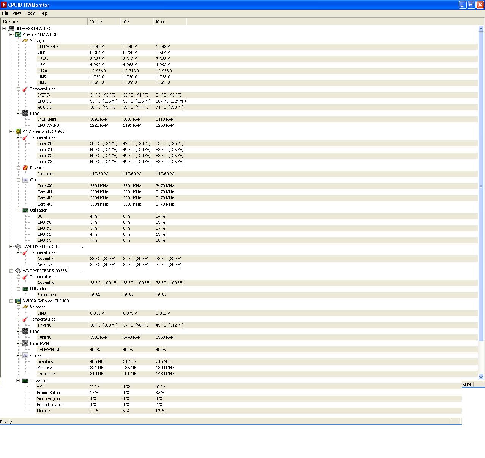Click the Fans icon under ASRock M3A770DE
Screen dimensions: 485x458
(x=25, y=113)
